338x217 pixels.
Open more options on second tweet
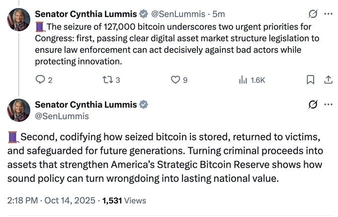click(328, 105)
